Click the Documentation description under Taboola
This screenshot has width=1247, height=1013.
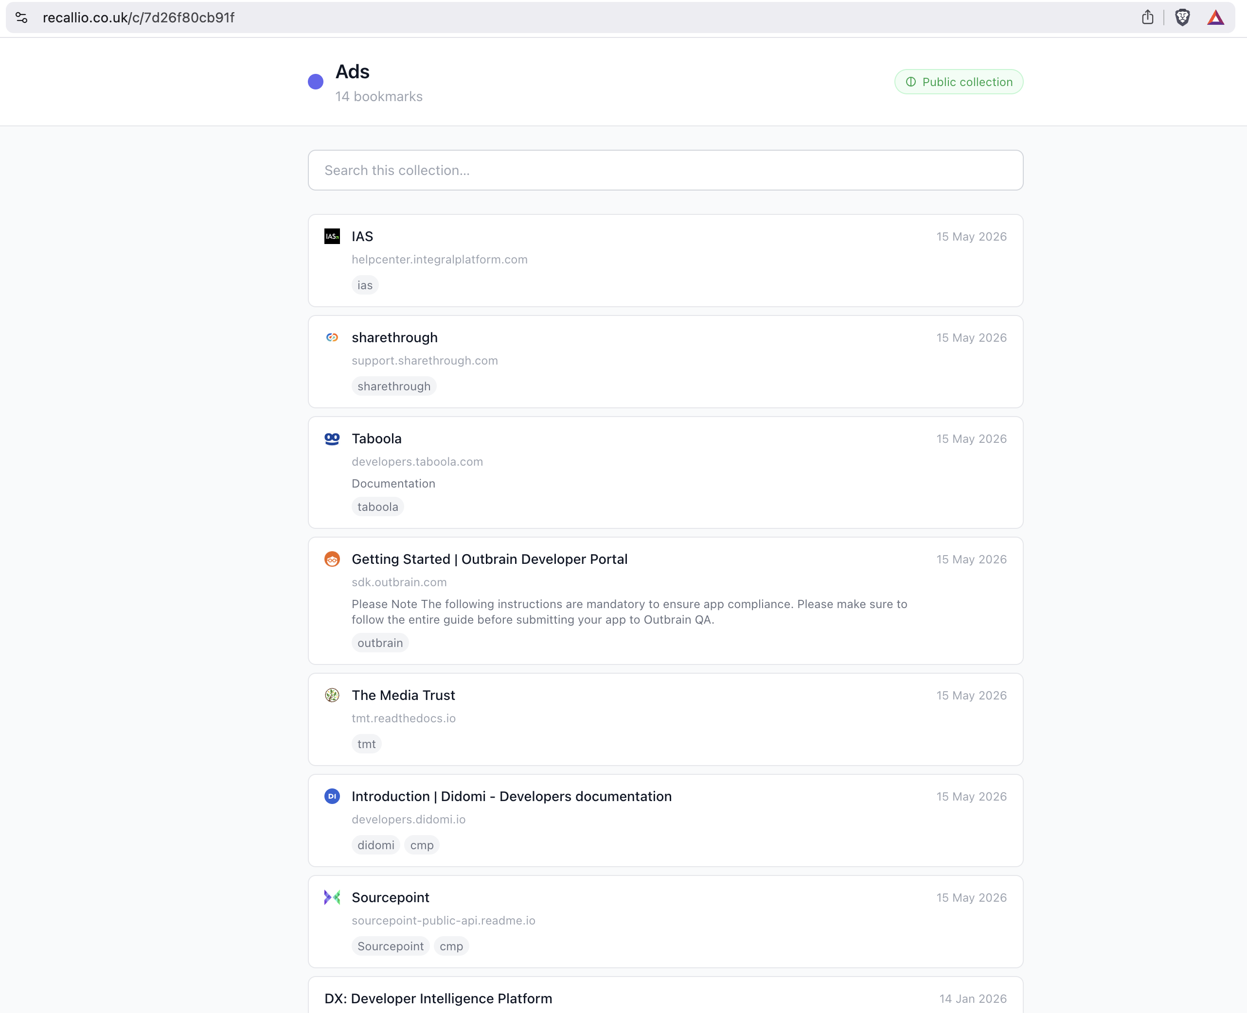click(393, 484)
